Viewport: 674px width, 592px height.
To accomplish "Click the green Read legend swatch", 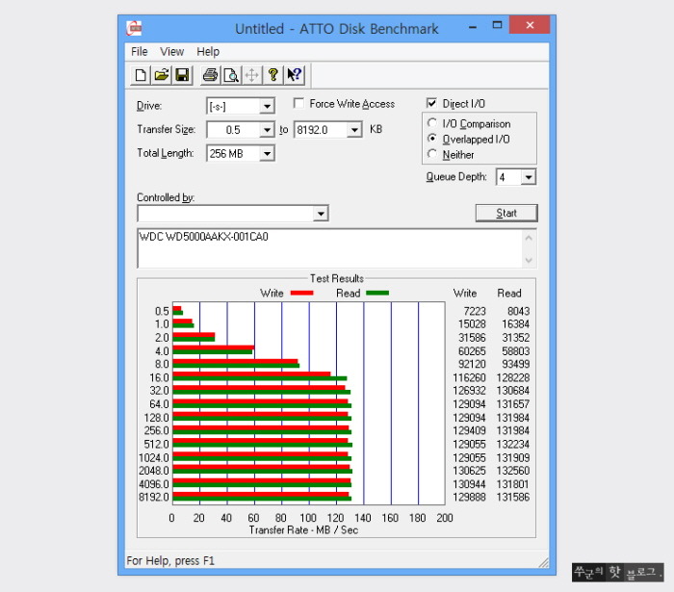I will [377, 293].
